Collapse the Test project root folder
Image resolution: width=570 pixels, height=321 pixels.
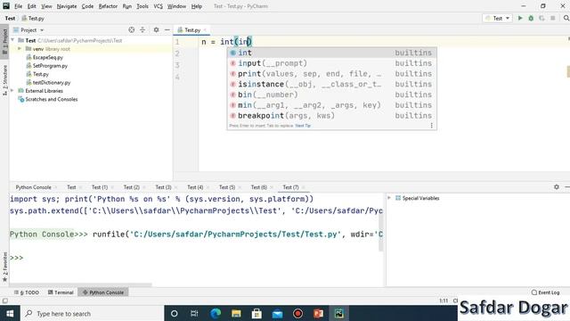[12, 40]
